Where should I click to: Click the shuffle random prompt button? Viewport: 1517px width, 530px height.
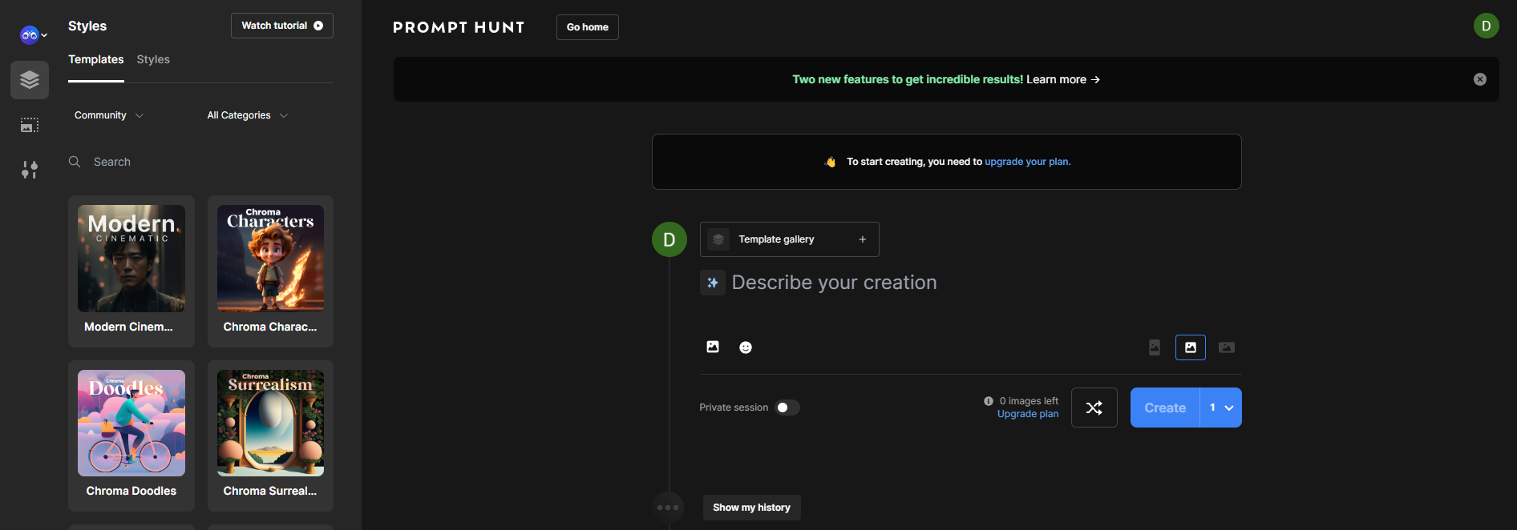pos(1094,408)
